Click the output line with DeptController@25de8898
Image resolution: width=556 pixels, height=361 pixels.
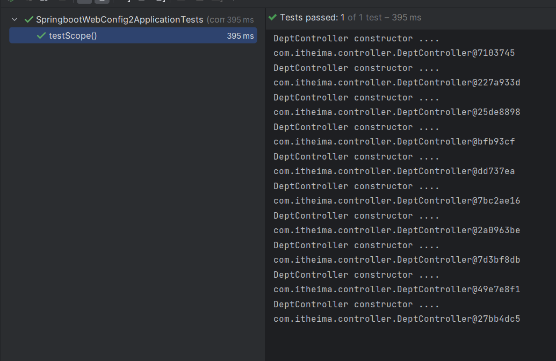click(x=396, y=112)
